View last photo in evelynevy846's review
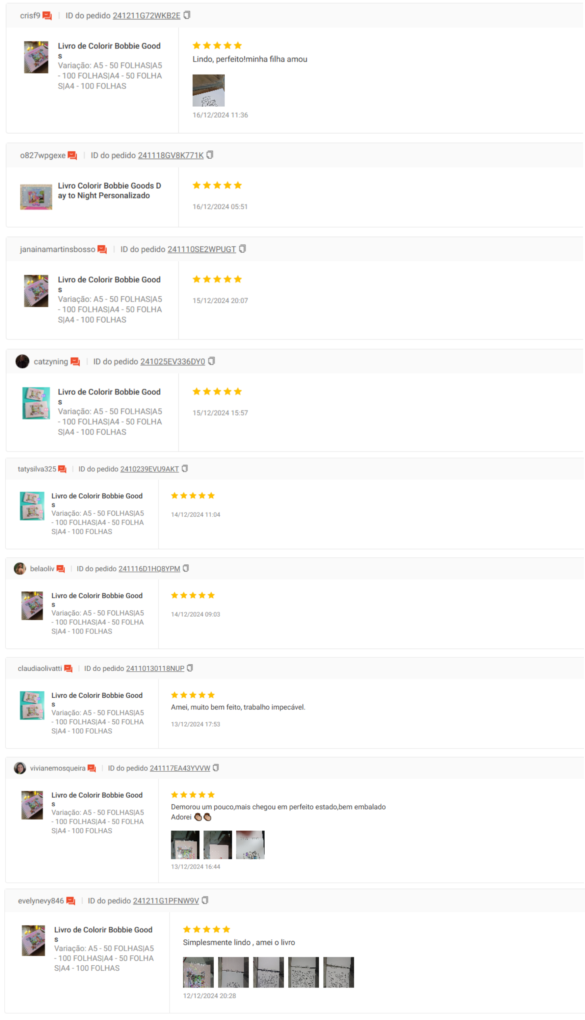 [339, 972]
